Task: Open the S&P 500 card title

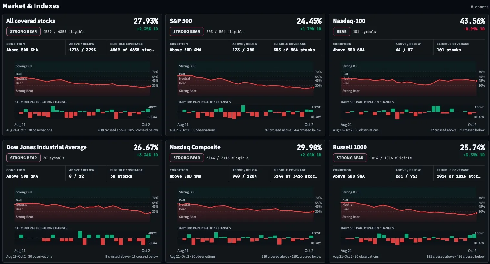Action: point(181,21)
